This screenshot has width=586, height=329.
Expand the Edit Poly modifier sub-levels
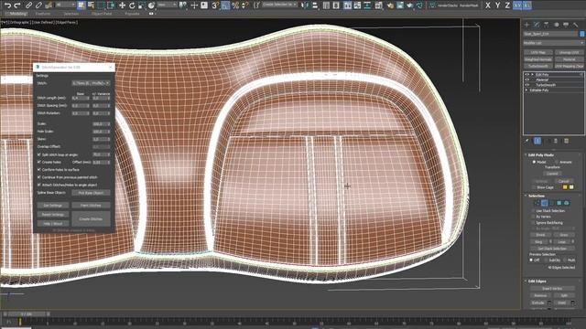pyautogui.click(x=532, y=75)
